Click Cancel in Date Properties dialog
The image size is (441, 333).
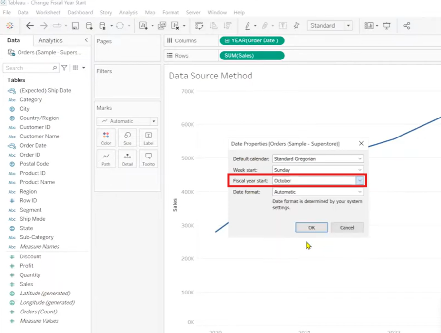tap(347, 227)
